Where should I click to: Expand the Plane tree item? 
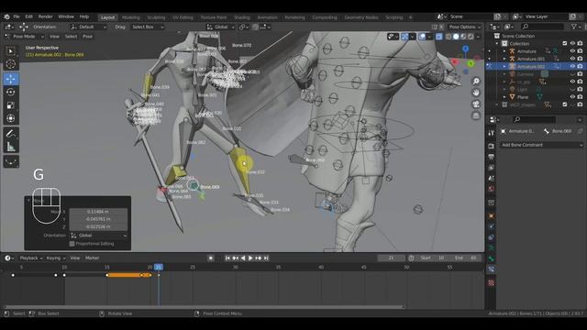[x=504, y=97]
